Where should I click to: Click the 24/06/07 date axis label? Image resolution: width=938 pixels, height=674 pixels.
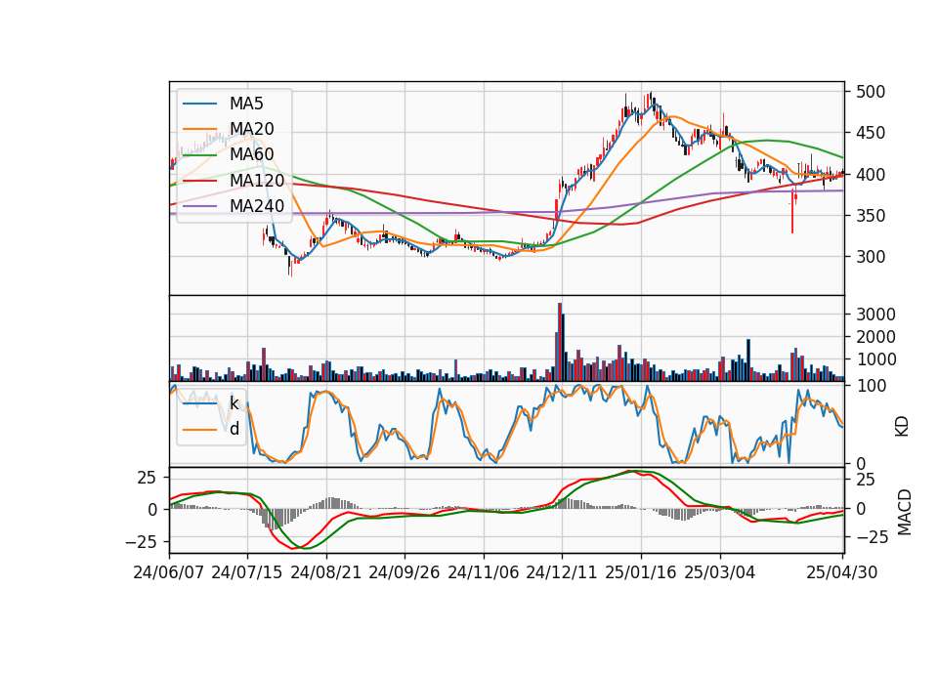pyautogui.click(x=169, y=572)
